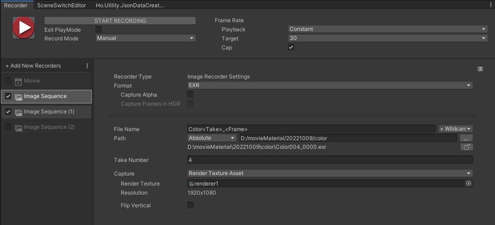The height and width of the screenshot is (225, 495).
Task: Enable the Capture Alpha checkbox
Action: click(x=190, y=94)
